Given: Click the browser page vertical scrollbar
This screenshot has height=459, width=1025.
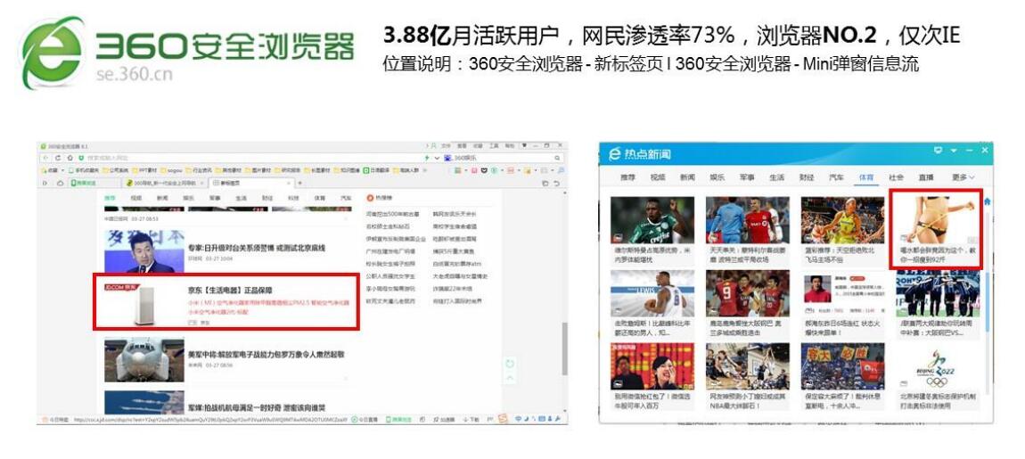Looking at the screenshot, I should point(564,349).
